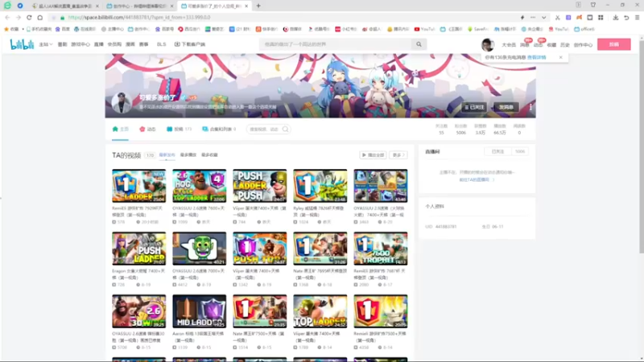Open the 7600 TROPHIES video thumbnail
The width and height of the screenshot is (644, 362).
pyautogui.click(x=380, y=249)
